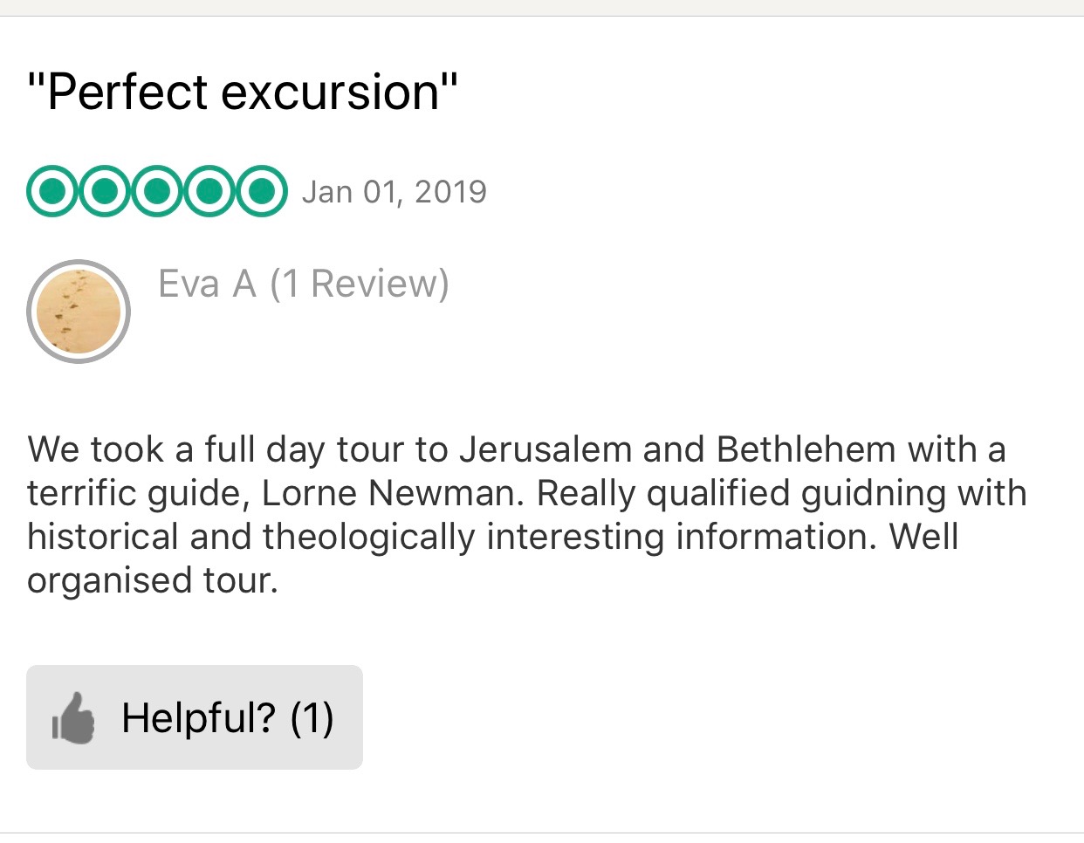
Task: Click the first green rating circle
Action: [52, 190]
